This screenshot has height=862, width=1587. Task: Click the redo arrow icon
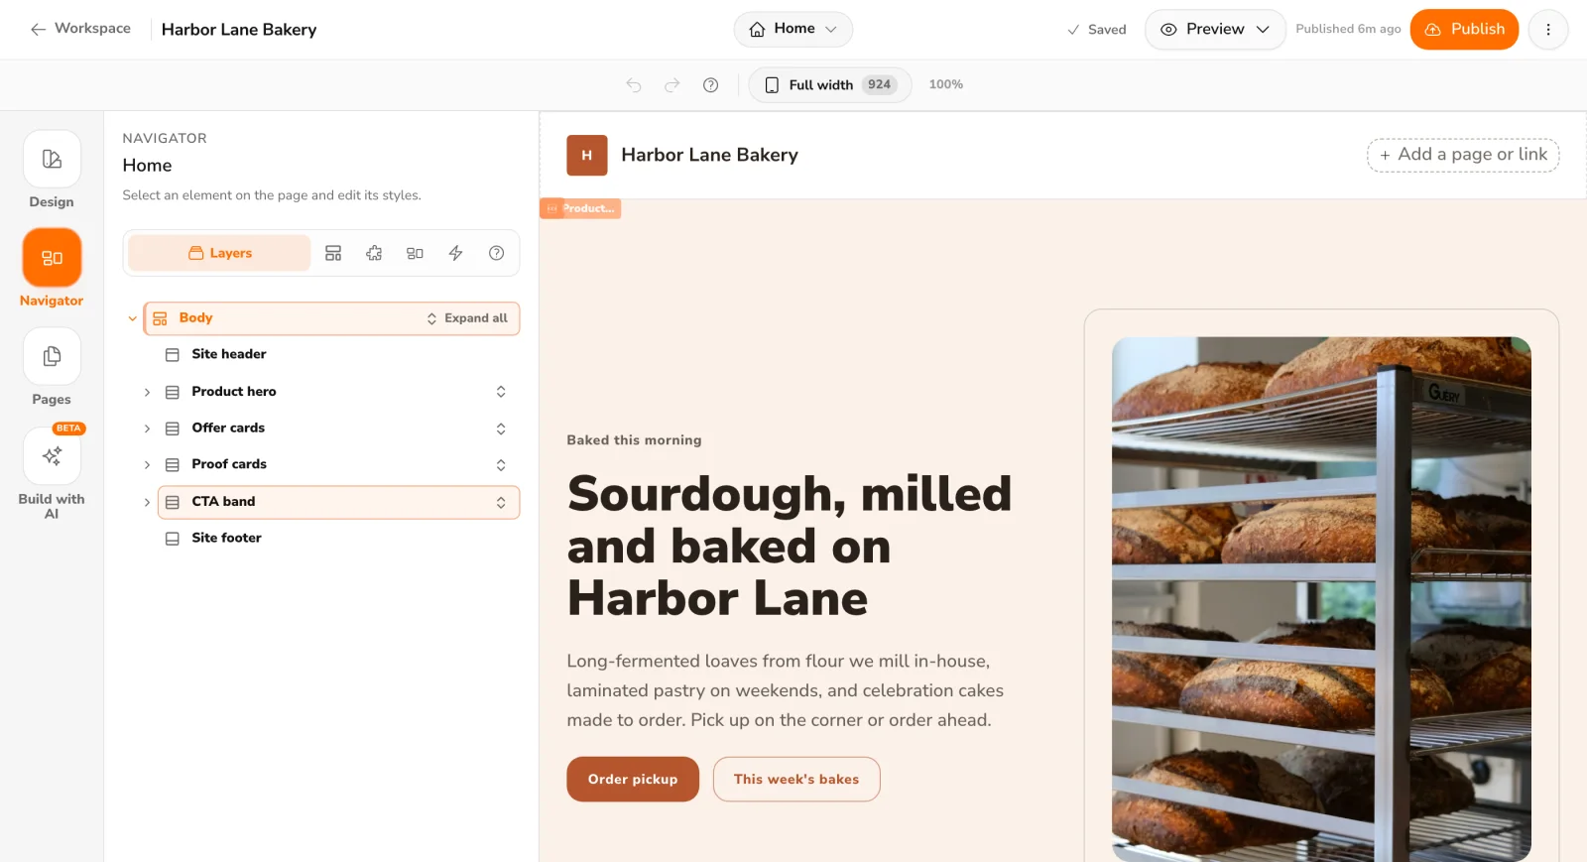pos(672,85)
